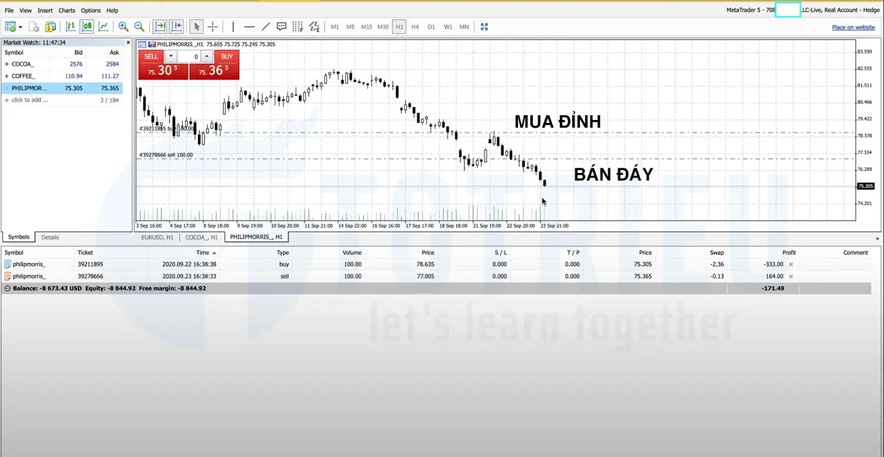Collapse the Balance summary row

(7, 289)
